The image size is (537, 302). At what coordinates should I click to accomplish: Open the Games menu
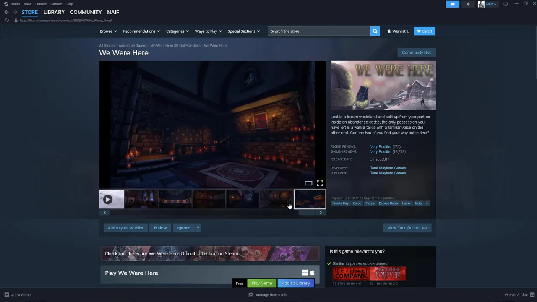tap(56, 4)
